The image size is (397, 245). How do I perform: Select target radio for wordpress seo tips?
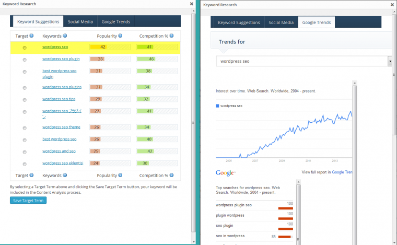tap(25, 100)
